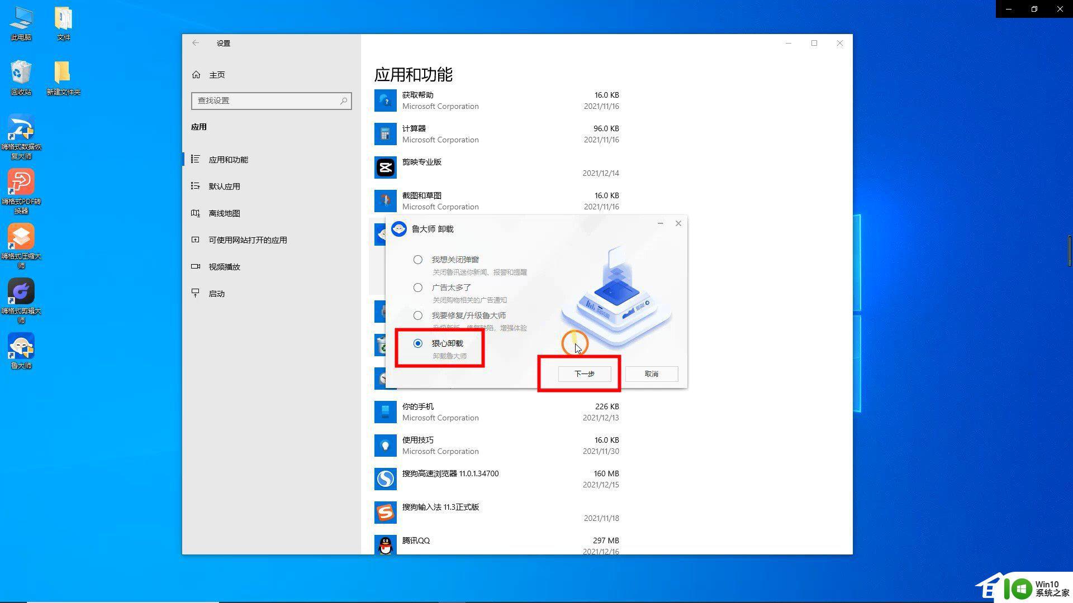This screenshot has height=603, width=1073.
Task: Click the 腾讯QQ penguin icon
Action: (x=385, y=545)
